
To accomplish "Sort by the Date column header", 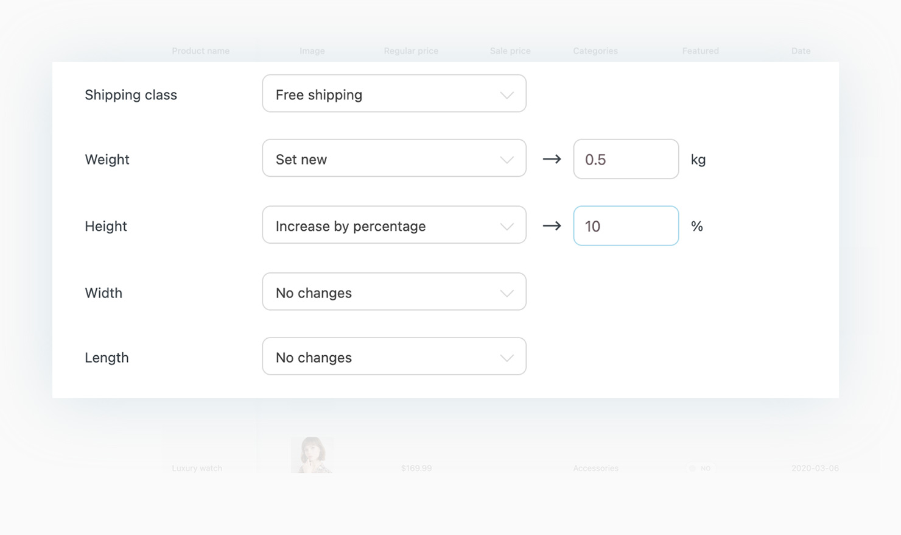I will (801, 51).
